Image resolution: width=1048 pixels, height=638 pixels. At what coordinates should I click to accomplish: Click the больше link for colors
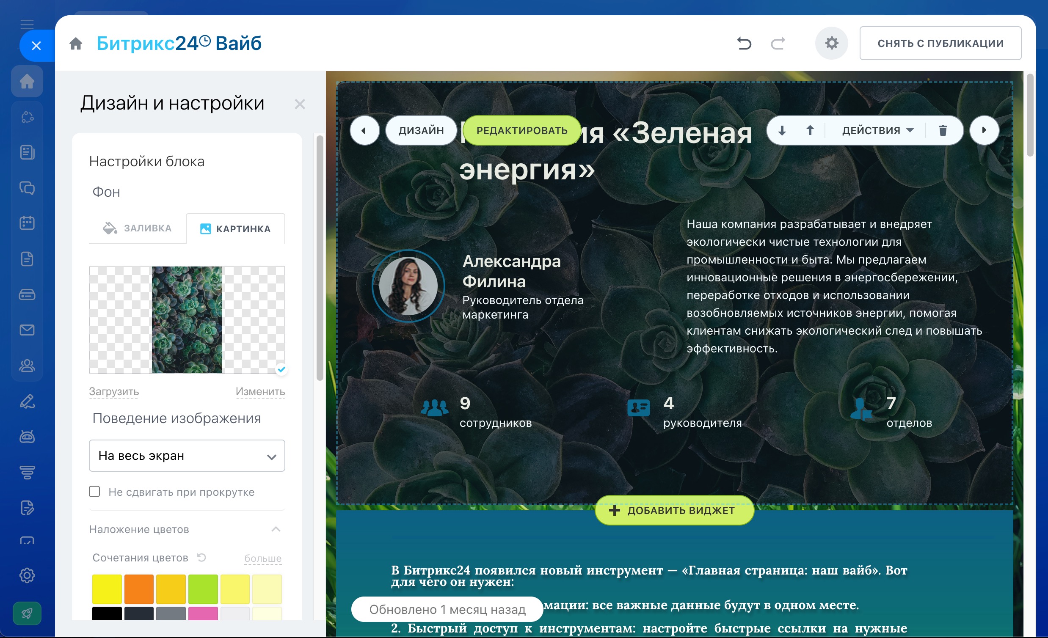click(263, 558)
